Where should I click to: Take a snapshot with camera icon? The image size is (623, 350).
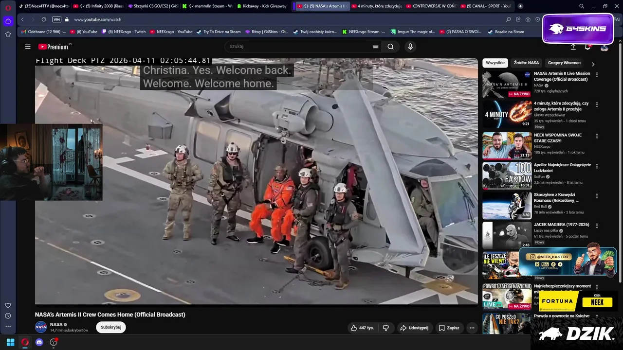[x=528, y=19]
